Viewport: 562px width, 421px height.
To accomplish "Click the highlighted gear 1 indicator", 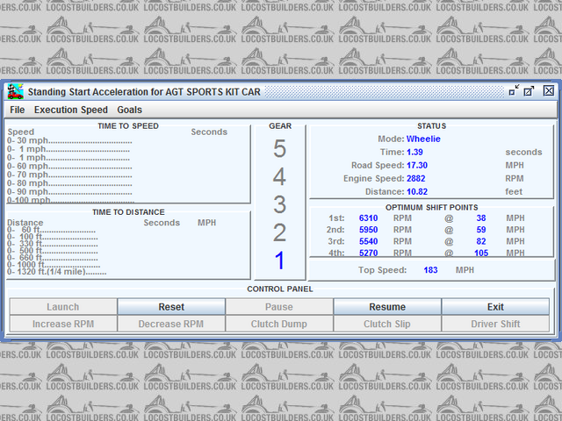I will pyautogui.click(x=279, y=260).
